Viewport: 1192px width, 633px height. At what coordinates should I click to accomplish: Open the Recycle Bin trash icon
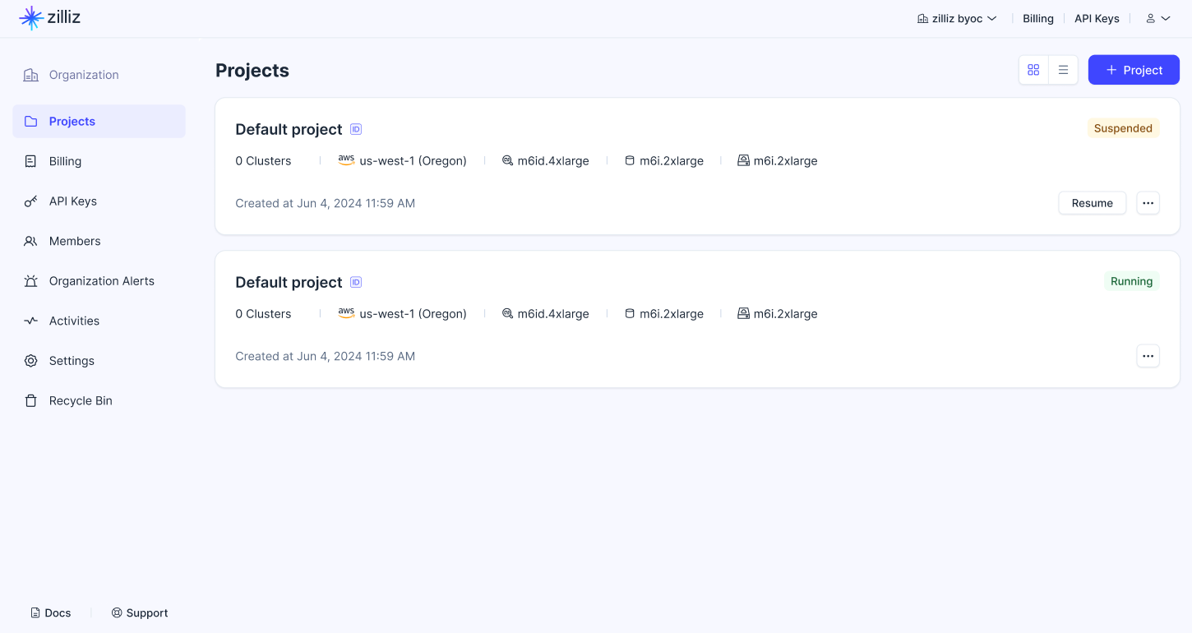pyautogui.click(x=31, y=401)
